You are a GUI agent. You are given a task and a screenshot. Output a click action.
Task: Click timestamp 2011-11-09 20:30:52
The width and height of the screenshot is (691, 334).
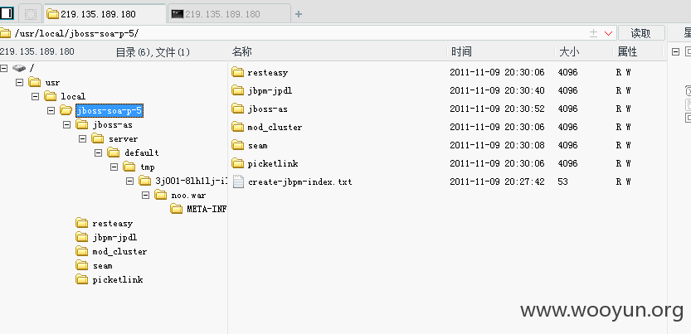point(497,109)
